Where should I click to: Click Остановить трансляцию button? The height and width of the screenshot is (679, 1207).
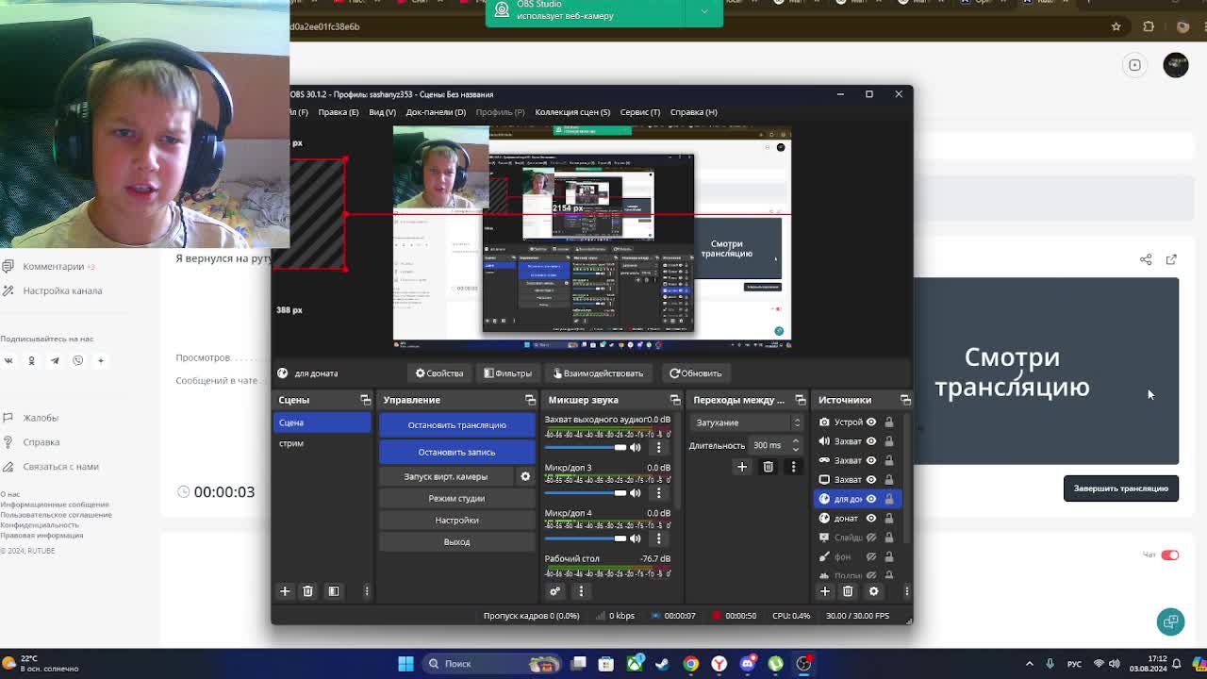click(x=456, y=425)
